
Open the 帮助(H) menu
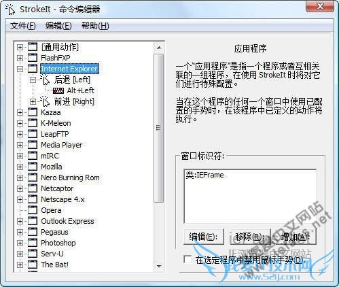[x=95, y=26]
